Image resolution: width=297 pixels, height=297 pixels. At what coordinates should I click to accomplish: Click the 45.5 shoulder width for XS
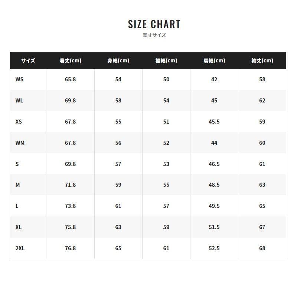click(214, 122)
